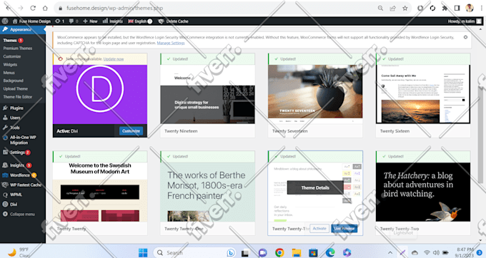The image size is (486, 258).
Task: Open File Explorer from the taskbar
Action: 297,252
